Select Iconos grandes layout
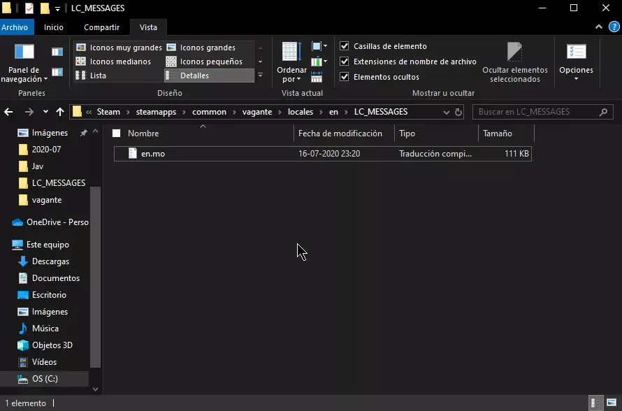 pyautogui.click(x=201, y=48)
